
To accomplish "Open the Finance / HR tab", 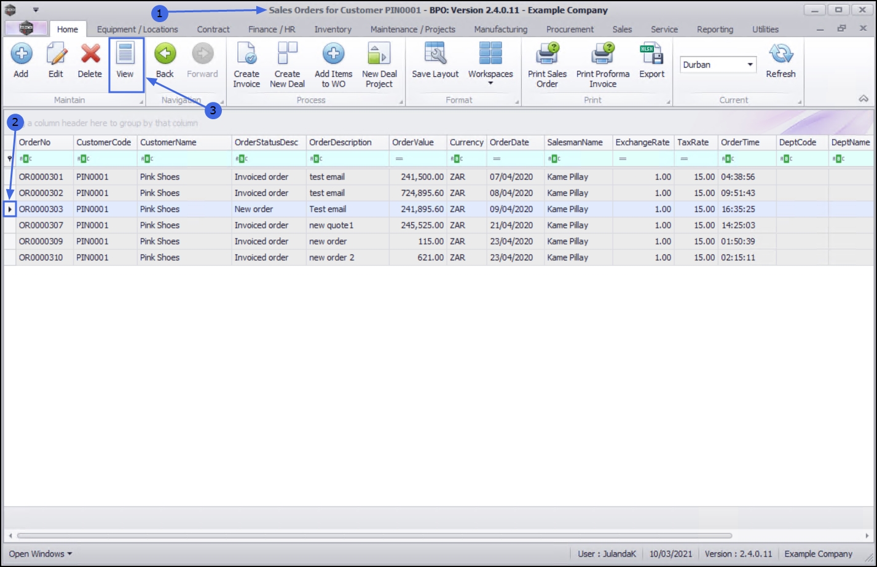I will [272, 29].
